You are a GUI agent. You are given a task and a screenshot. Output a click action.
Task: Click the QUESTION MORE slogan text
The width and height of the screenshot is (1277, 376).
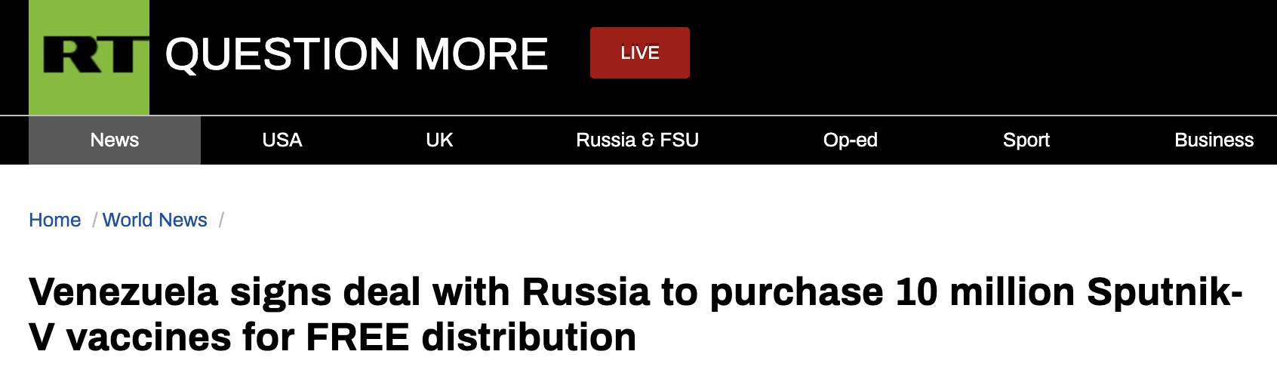pos(356,54)
